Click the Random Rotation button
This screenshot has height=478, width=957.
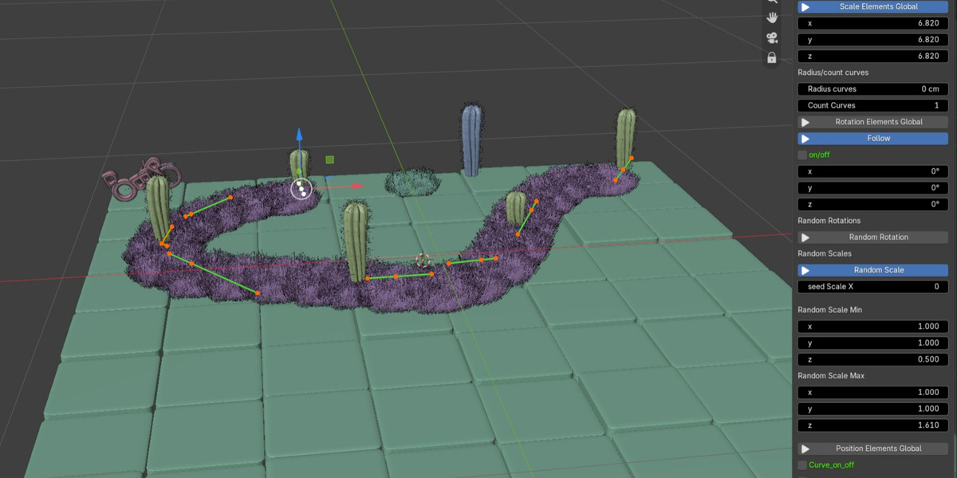coord(873,237)
